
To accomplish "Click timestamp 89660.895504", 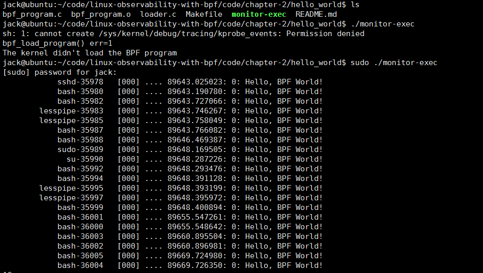I will point(195,236).
